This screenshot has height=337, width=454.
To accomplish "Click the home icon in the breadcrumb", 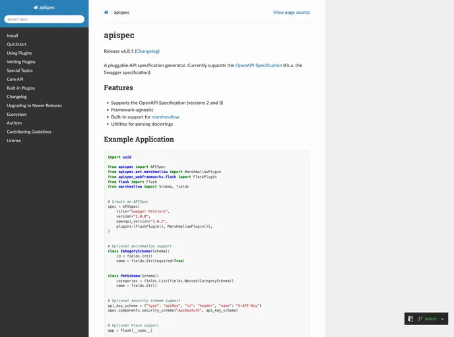I will [x=106, y=12].
